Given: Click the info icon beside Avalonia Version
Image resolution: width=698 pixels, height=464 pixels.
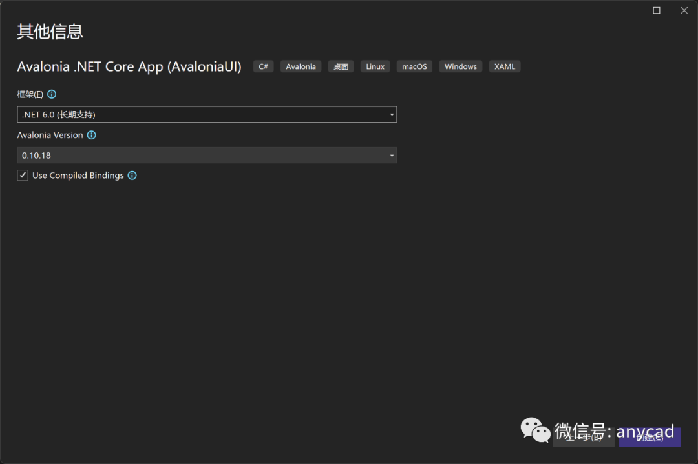Looking at the screenshot, I should [91, 135].
